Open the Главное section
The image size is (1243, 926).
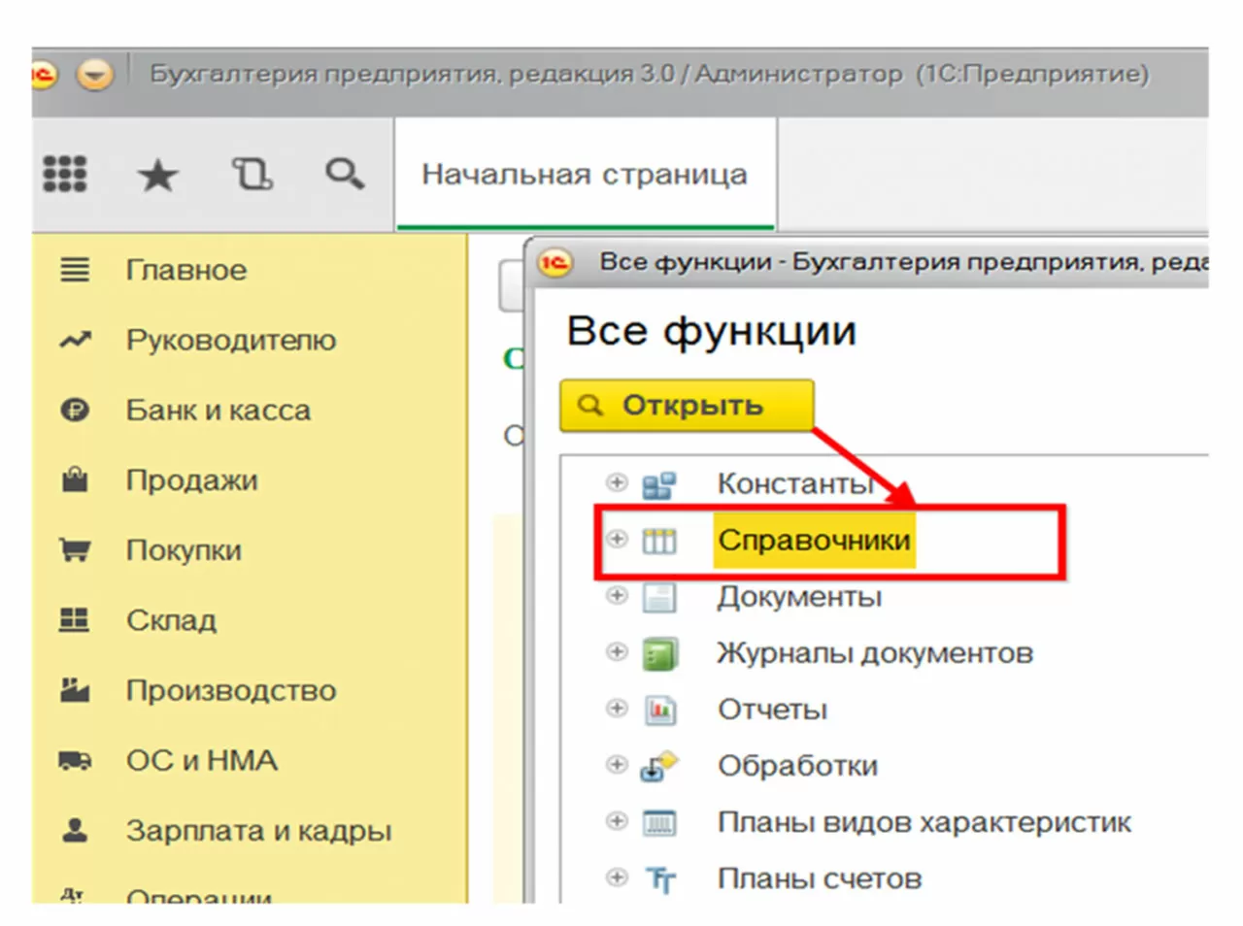pyautogui.click(x=186, y=270)
